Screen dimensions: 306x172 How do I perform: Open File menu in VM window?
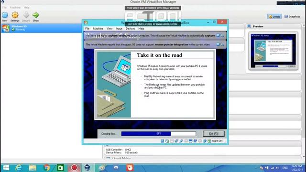click(x=87, y=29)
